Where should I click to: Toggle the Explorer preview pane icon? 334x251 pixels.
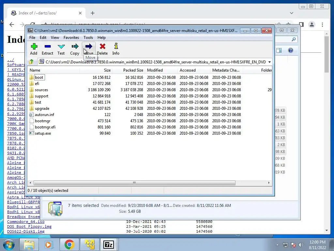pyautogui.click(x=279, y=50)
